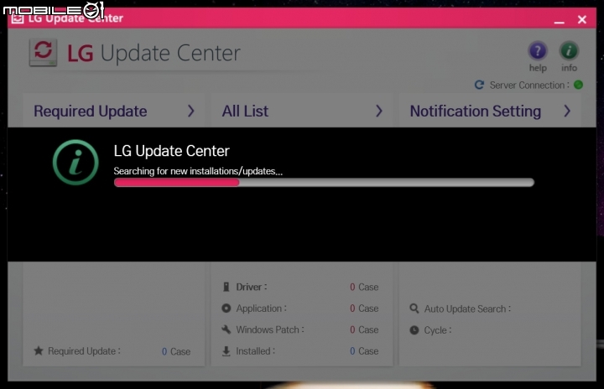This screenshot has width=604, height=389.
Task: Click the title bar app icon
Action: point(18,18)
